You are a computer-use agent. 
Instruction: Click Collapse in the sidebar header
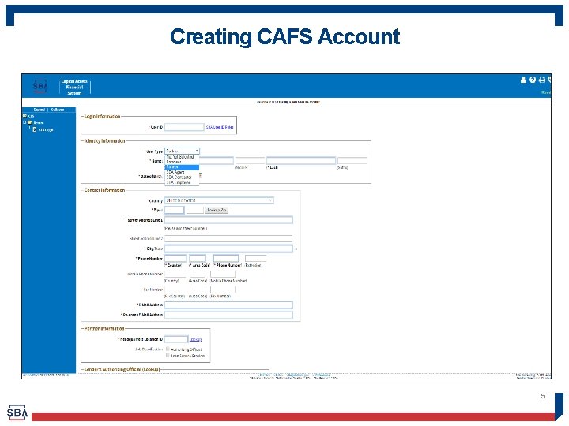(x=58, y=110)
